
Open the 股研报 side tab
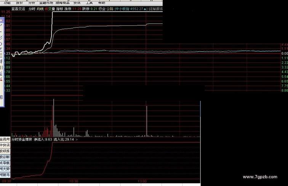[x=5, y=151]
